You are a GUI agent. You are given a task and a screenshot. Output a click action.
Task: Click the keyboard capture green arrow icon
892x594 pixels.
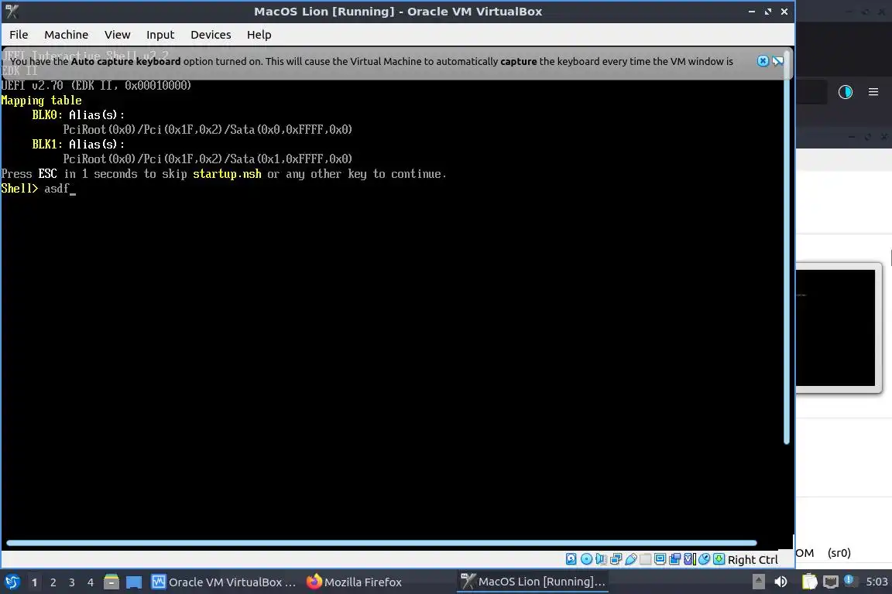(x=719, y=559)
